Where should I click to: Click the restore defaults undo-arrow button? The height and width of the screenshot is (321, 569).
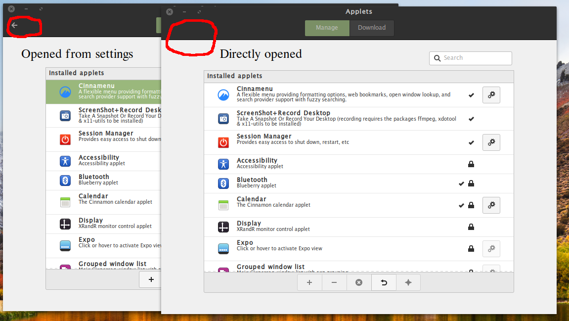tap(384, 282)
